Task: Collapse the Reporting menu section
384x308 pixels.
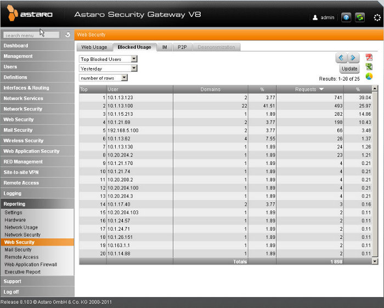Action: click(x=37, y=204)
